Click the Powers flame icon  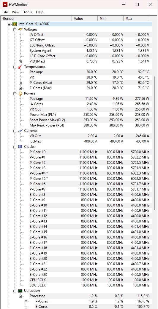pyautogui.click(x=20, y=93)
